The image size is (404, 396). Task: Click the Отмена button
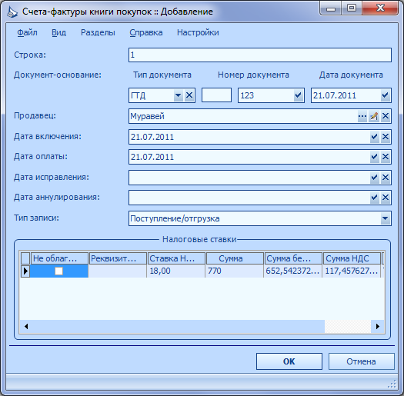click(361, 361)
